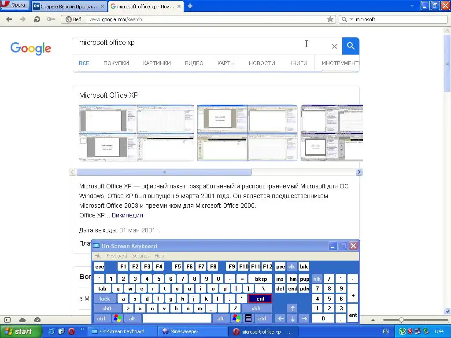Click the up arrow key on keyboard
The height and width of the screenshot is (338, 451).
click(x=293, y=309)
